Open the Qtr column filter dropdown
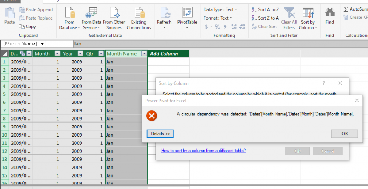Viewport: 368px width, 189px height. click(101, 54)
